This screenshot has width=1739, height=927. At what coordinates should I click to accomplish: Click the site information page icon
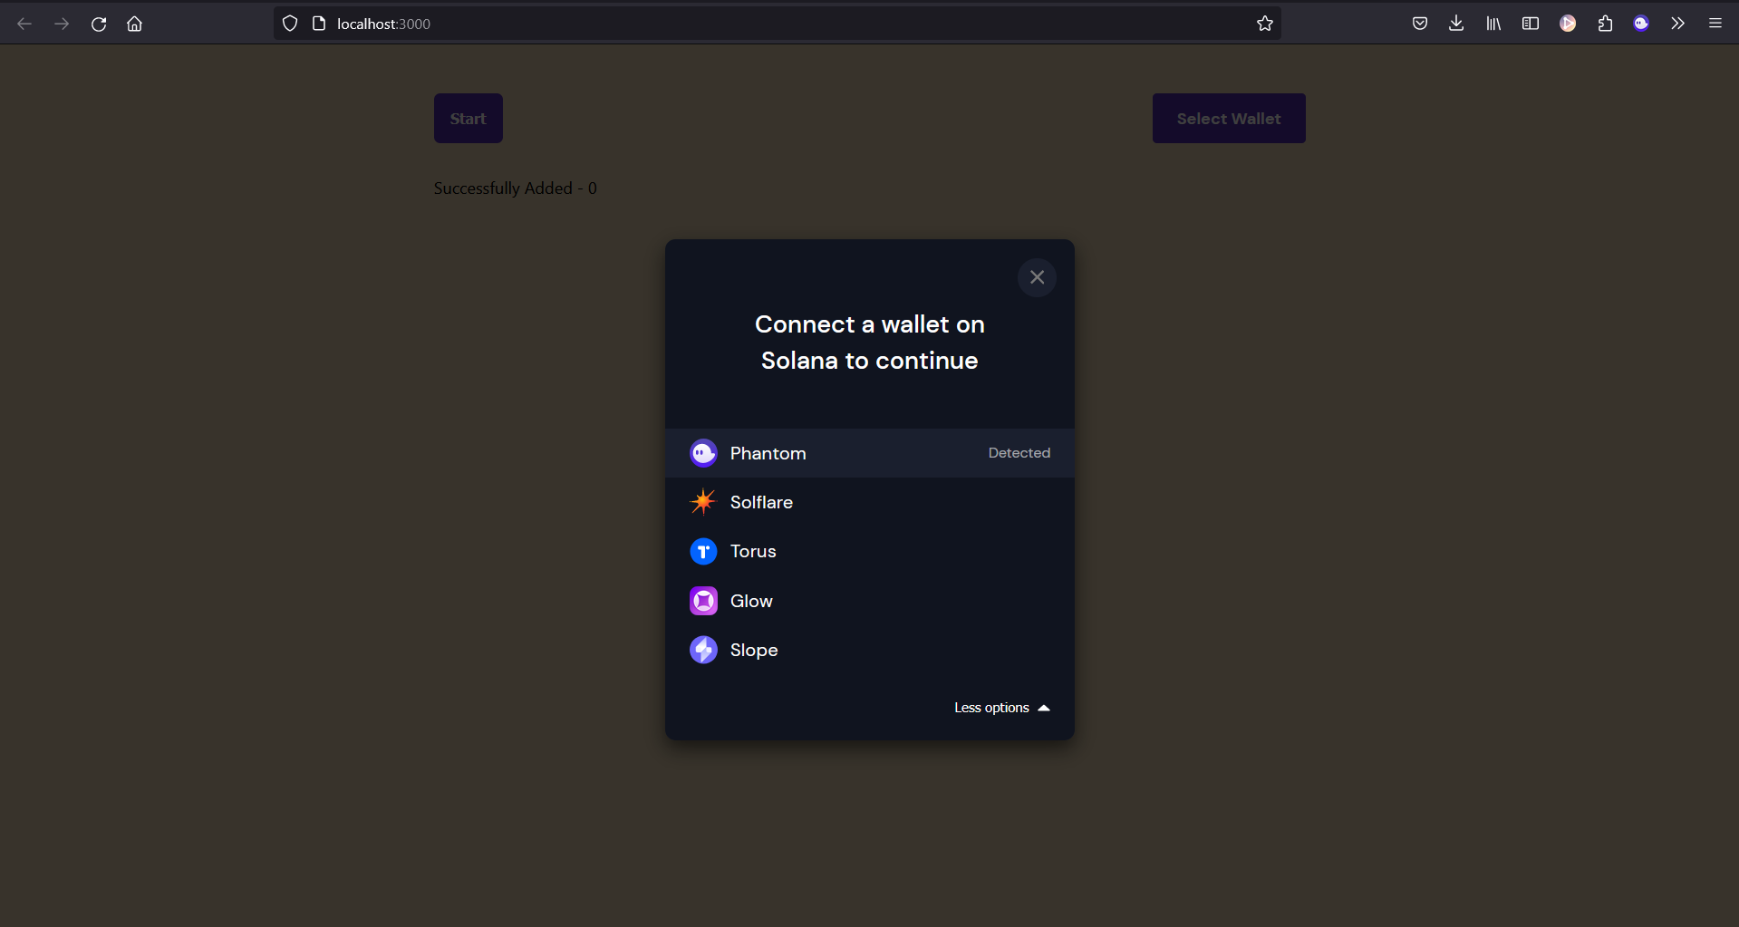tap(319, 24)
